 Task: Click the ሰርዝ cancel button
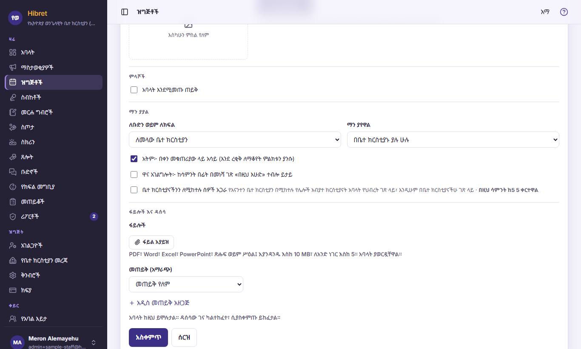(x=184, y=338)
